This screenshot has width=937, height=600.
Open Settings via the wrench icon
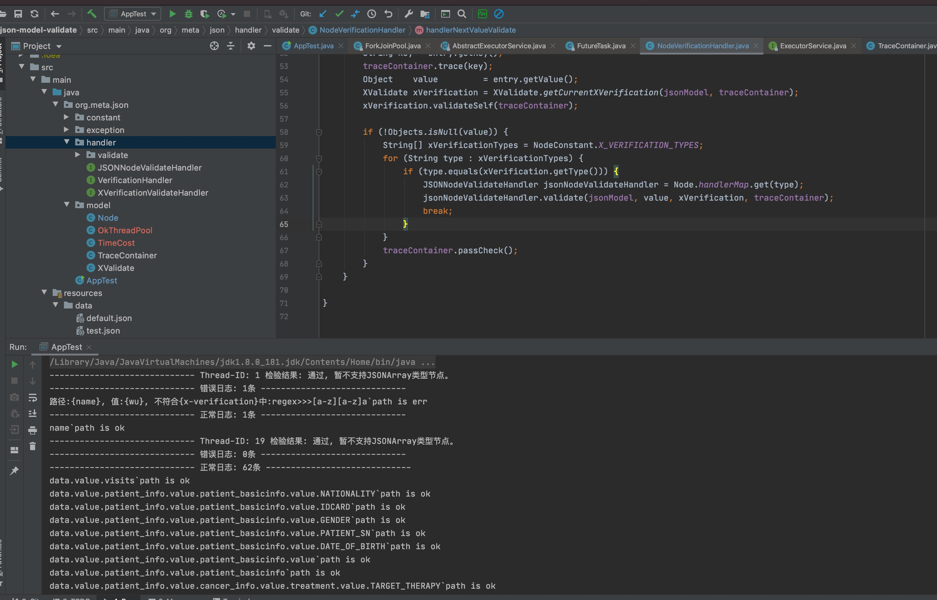(408, 14)
